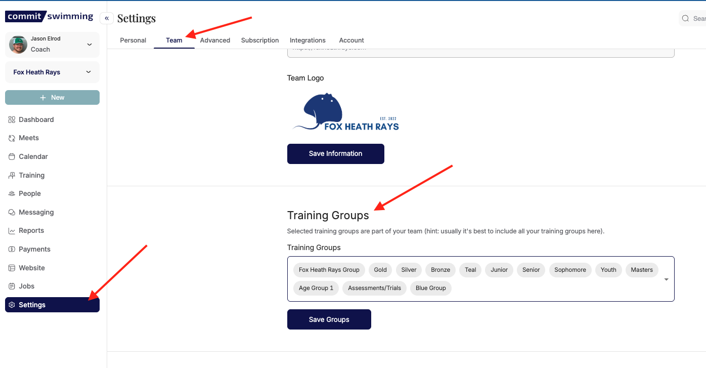Screen dimensions: 706x368
Task: Click the Team Logo label
Action: tap(305, 78)
